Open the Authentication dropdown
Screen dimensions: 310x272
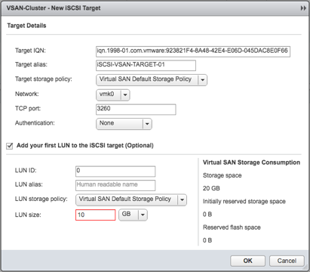(x=124, y=124)
